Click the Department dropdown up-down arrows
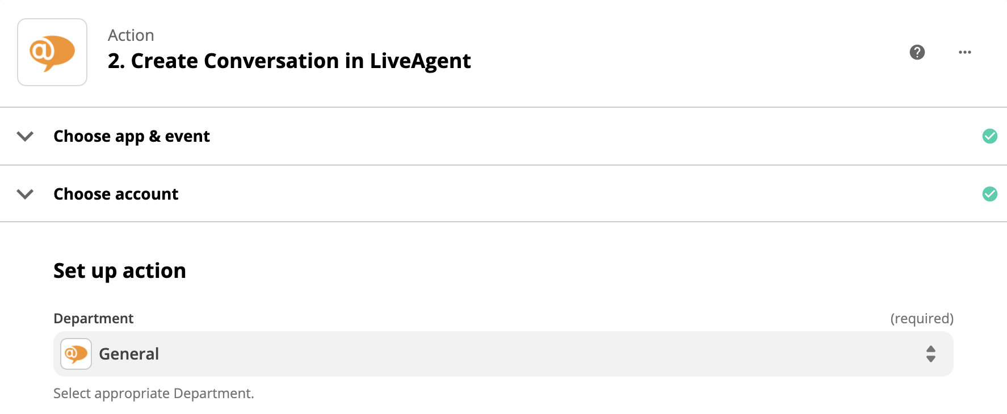The width and height of the screenshot is (1007, 414). coord(930,354)
